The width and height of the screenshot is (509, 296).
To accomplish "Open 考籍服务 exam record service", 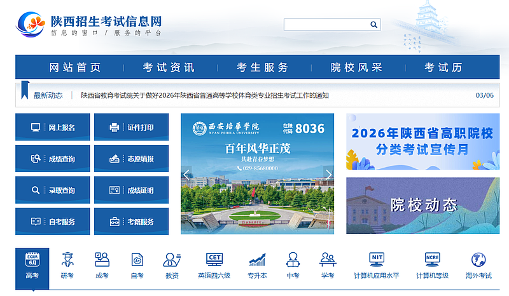I will (x=132, y=222).
